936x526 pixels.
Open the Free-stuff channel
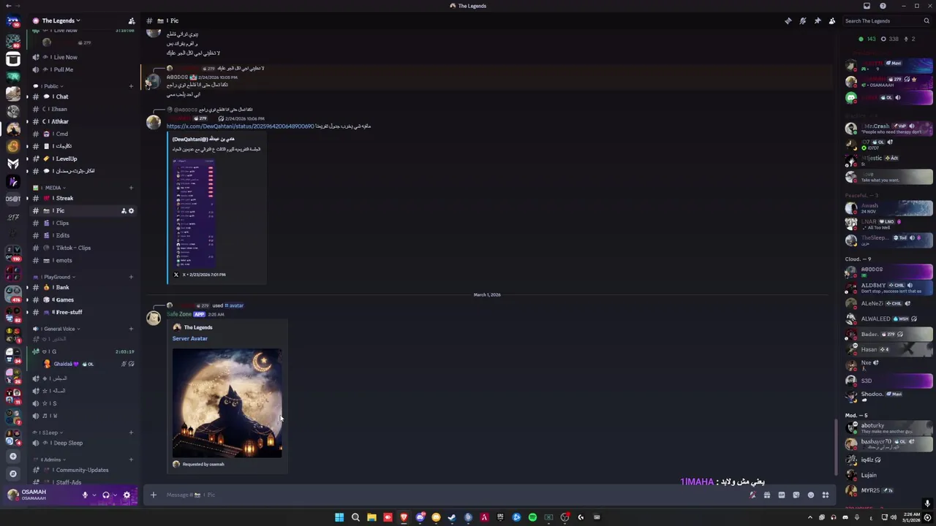point(83,312)
